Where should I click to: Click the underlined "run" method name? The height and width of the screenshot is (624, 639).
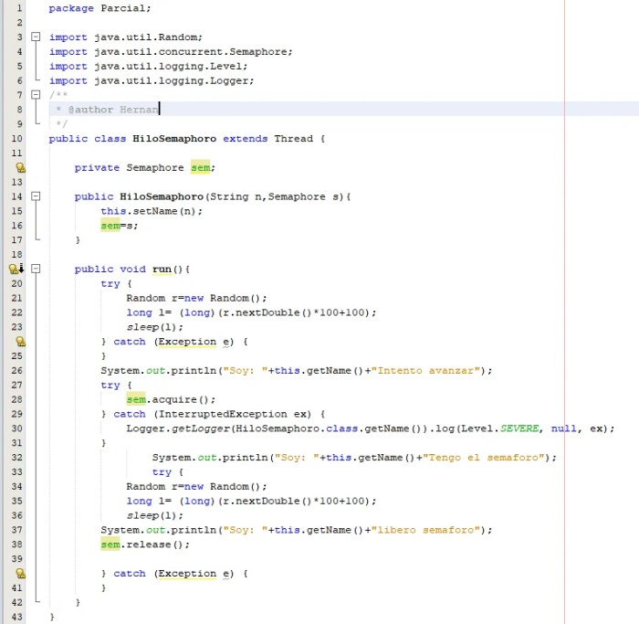[162, 270]
